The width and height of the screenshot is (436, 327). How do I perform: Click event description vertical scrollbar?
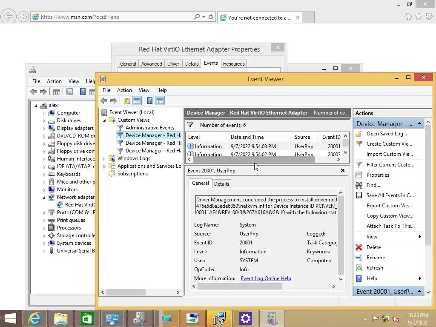point(341,236)
